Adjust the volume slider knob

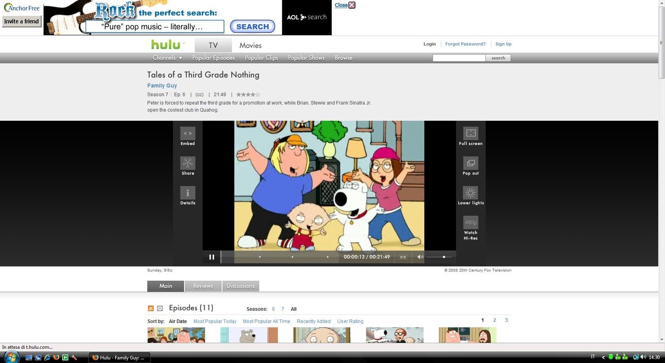pos(444,257)
